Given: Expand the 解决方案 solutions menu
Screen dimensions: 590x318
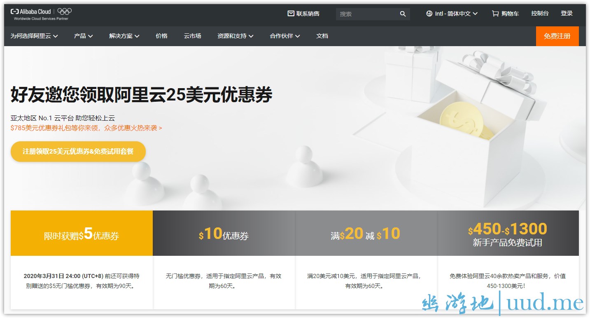Looking at the screenshot, I should point(124,36).
